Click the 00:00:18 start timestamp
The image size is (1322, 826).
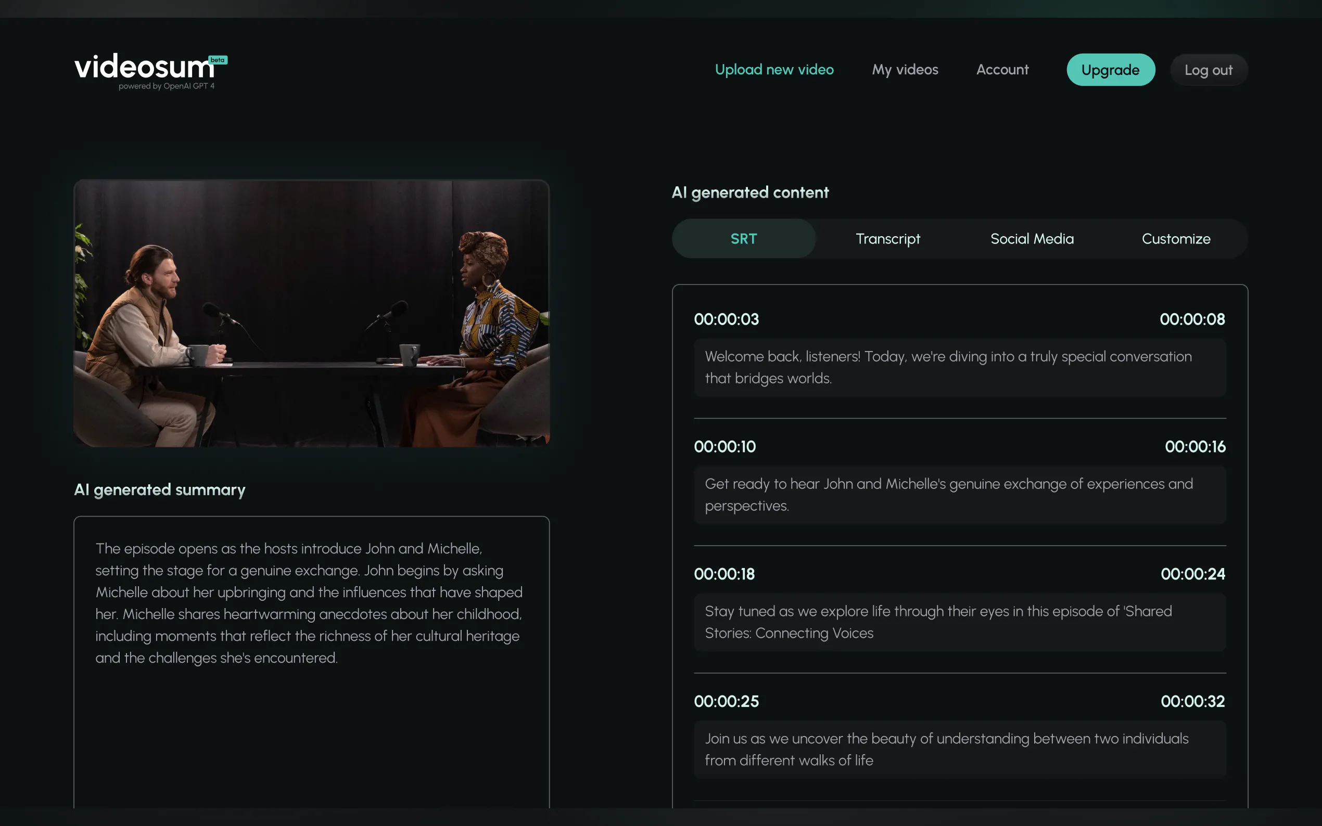724,574
